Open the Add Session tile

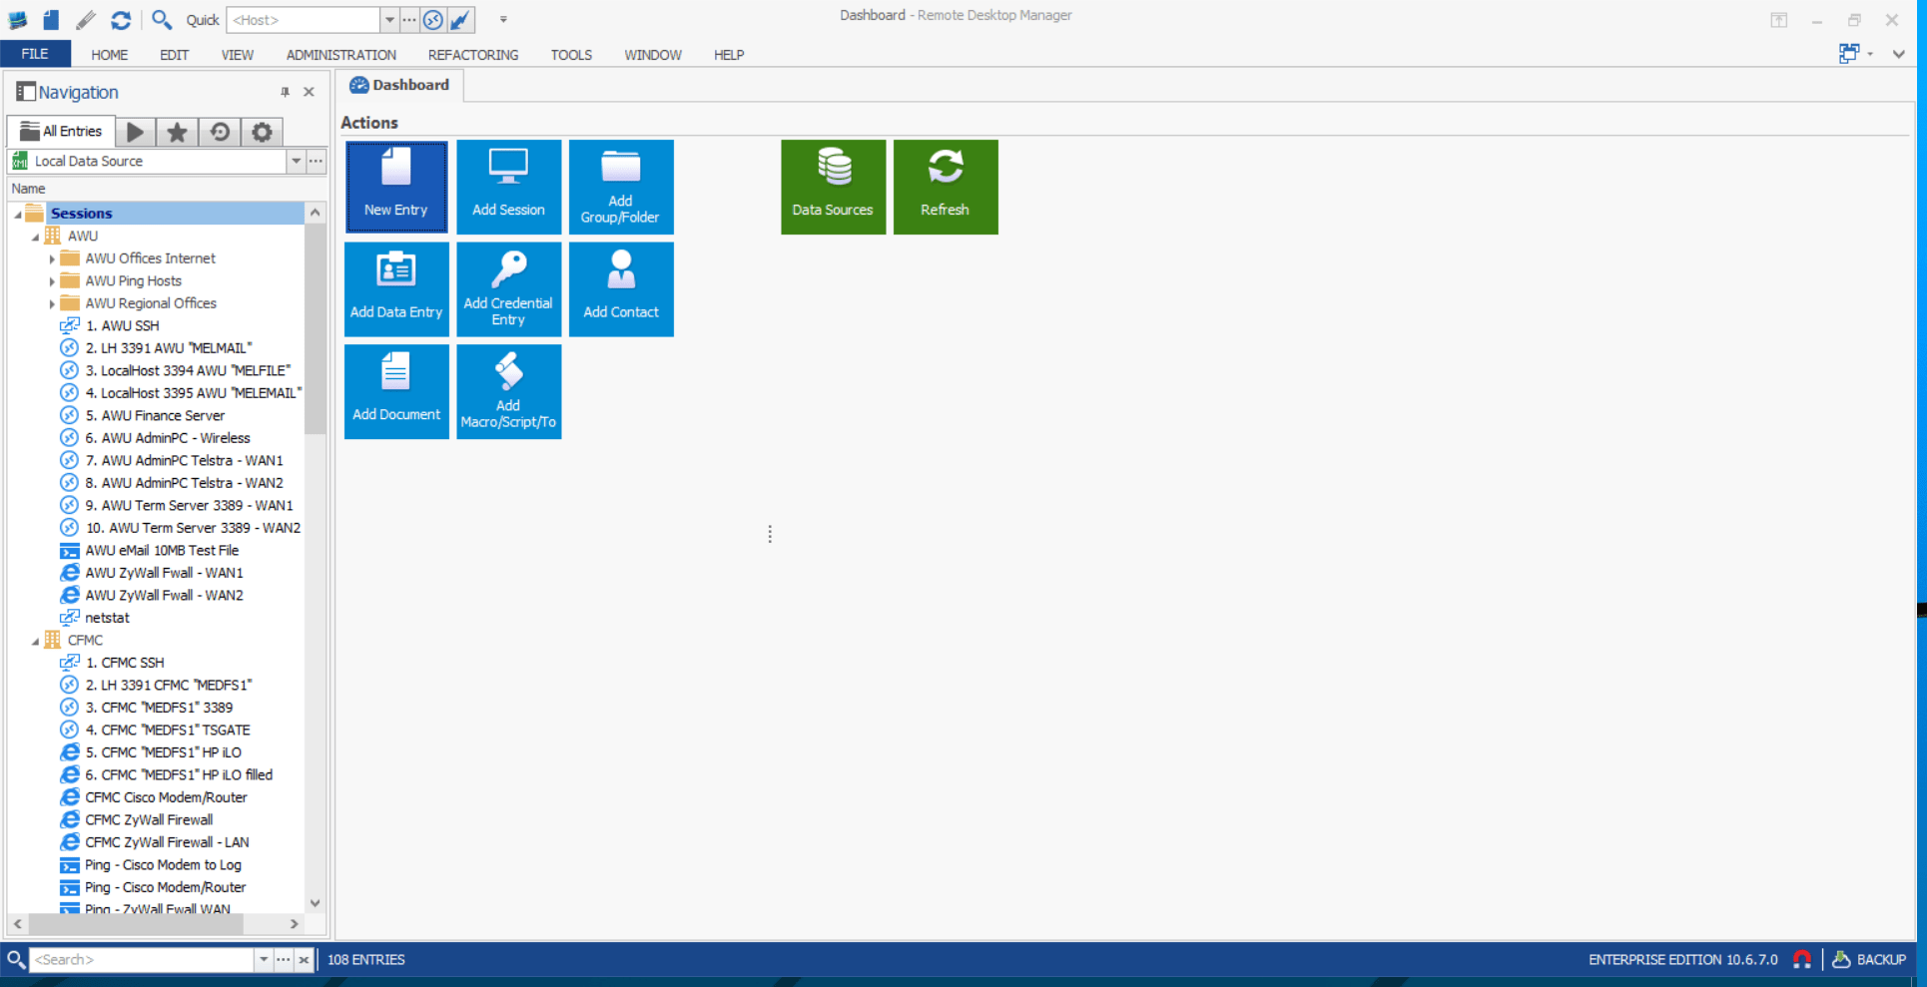pyautogui.click(x=509, y=187)
